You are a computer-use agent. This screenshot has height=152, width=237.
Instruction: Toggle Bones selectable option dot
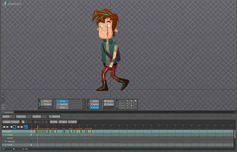click(x=128, y=103)
